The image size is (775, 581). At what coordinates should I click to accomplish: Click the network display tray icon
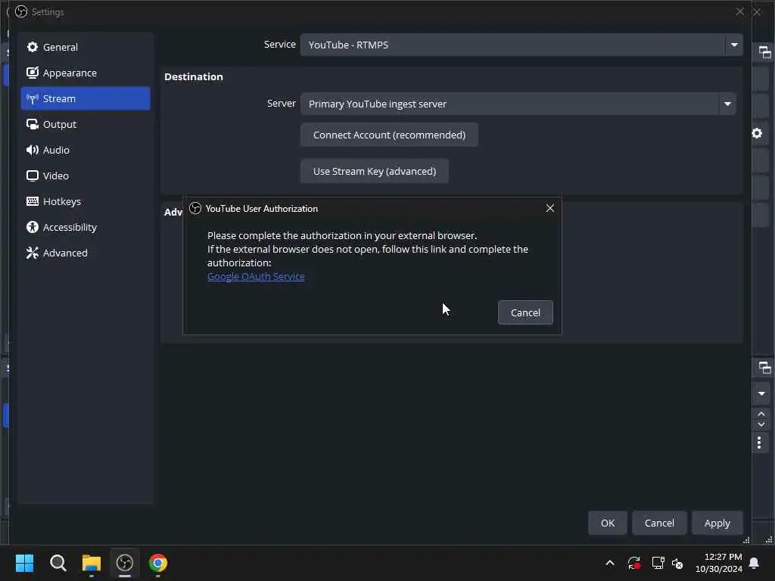pyautogui.click(x=658, y=563)
